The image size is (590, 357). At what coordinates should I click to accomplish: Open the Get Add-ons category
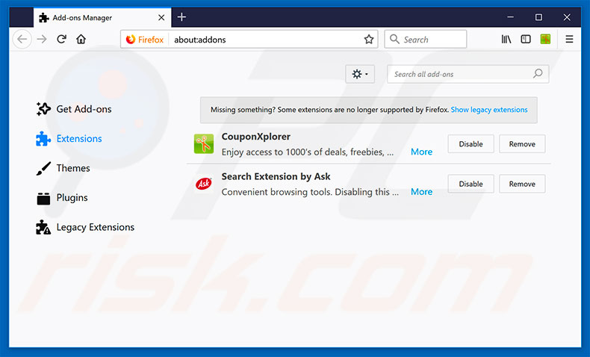coord(84,109)
